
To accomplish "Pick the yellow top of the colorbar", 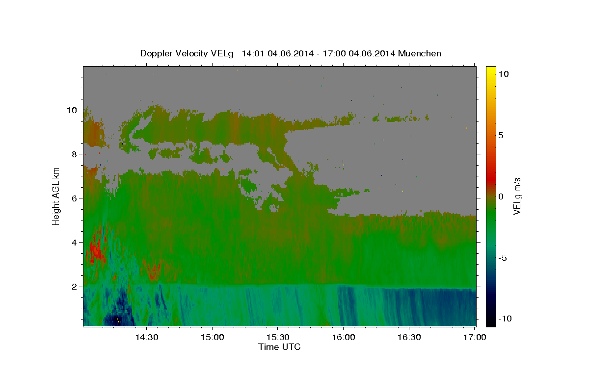I will 490,71.
